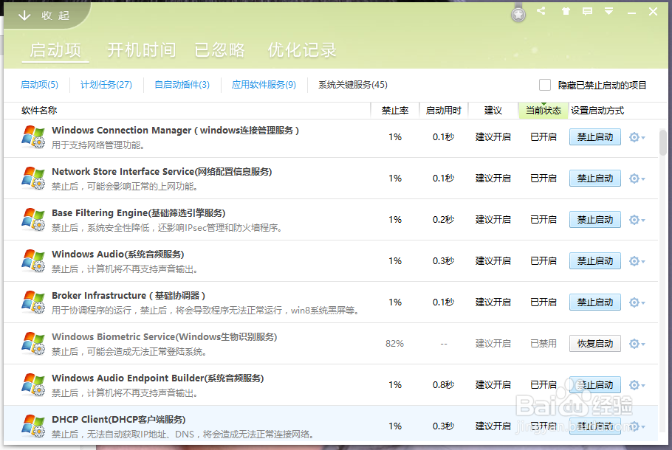Select 已禁用 status of Biometric Service

(x=544, y=343)
